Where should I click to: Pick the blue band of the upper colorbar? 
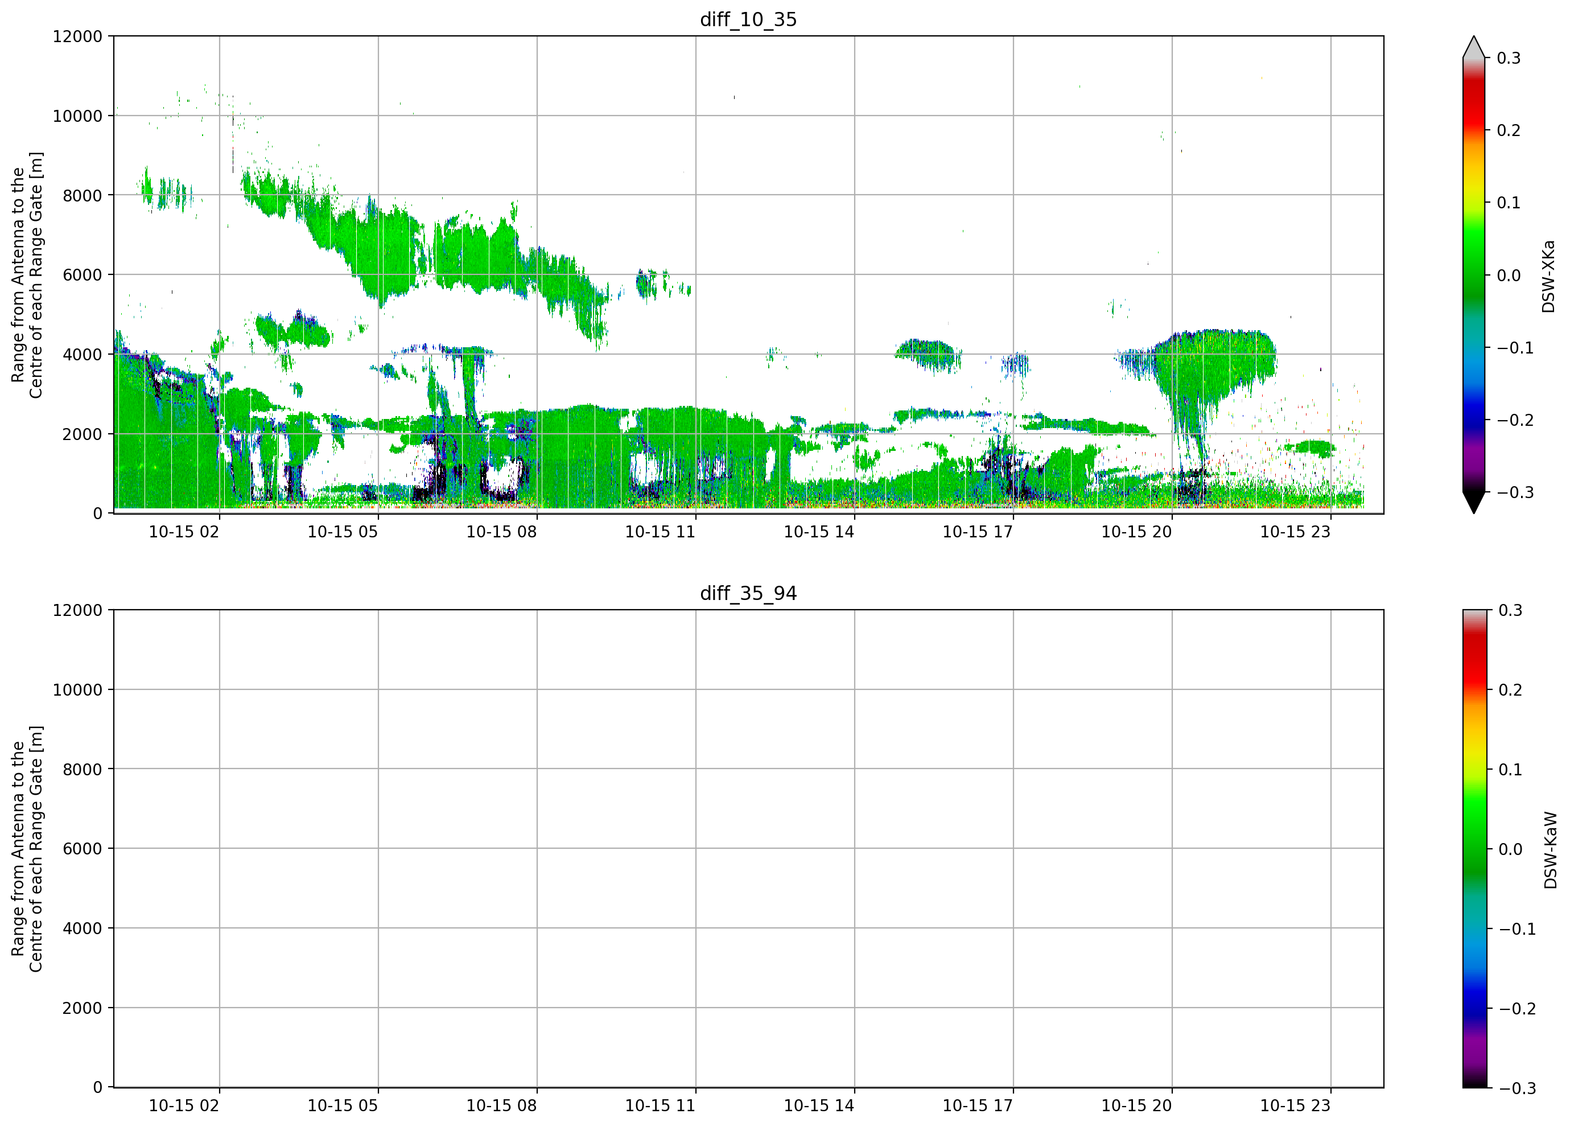1474,409
